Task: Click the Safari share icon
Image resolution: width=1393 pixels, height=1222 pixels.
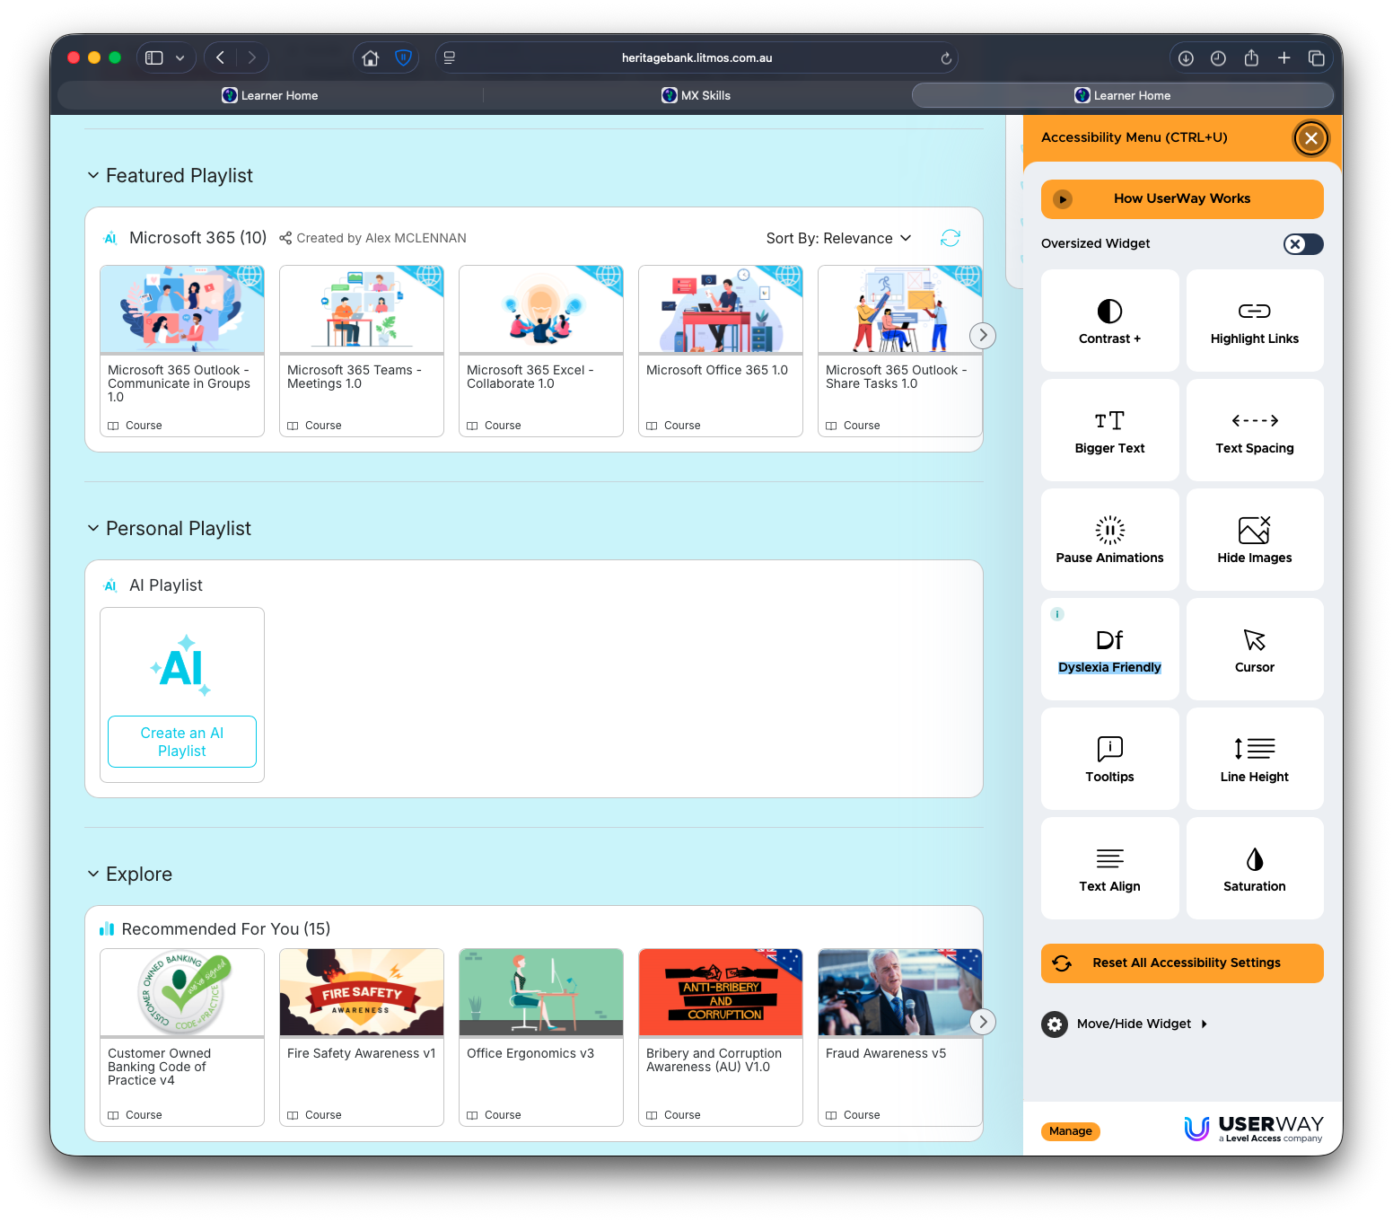Action: 1251,57
